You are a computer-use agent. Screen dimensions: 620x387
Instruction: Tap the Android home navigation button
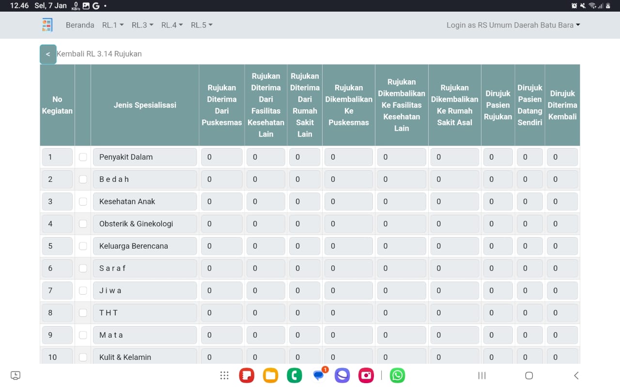click(529, 375)
